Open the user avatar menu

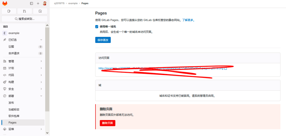(45, 4)
